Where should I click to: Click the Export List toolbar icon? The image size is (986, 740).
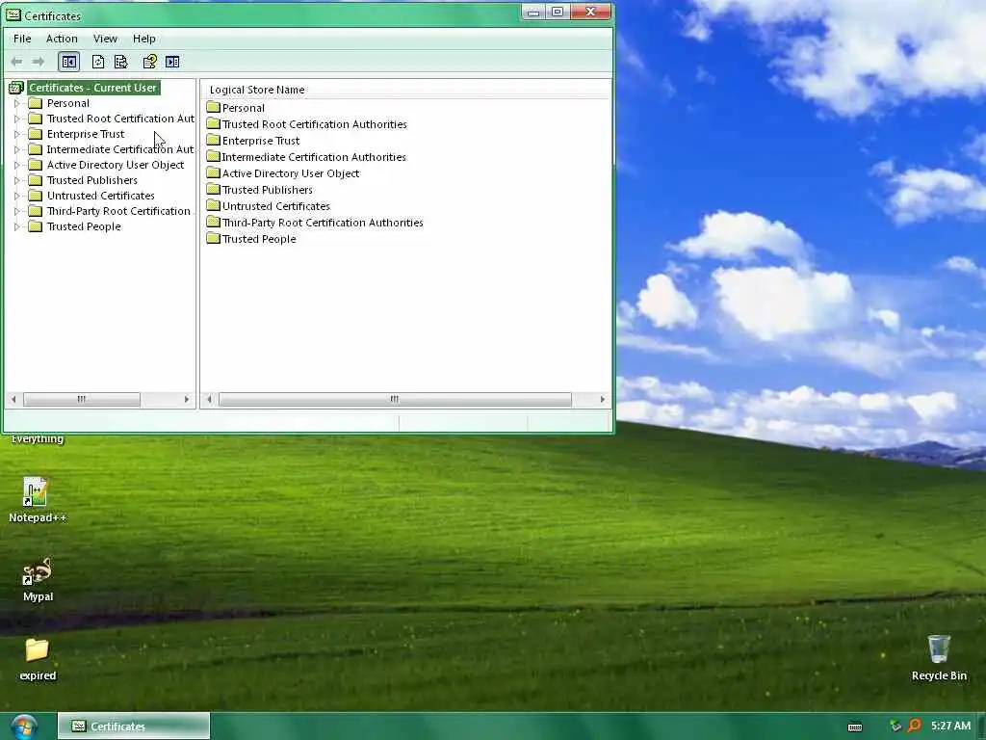pyautogui.click(x=120, y=62)
